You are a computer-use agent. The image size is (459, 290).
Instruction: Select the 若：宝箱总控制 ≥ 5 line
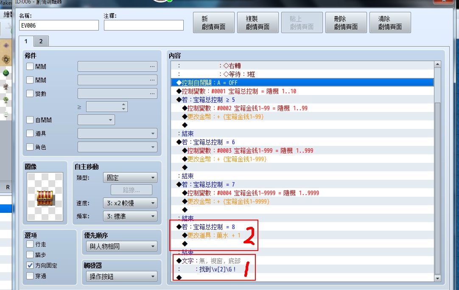pos(302,100)
